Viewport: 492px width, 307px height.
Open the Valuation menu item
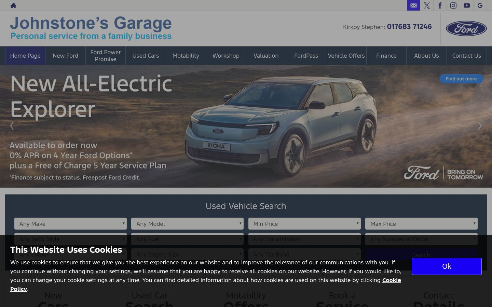pos(266,56)
